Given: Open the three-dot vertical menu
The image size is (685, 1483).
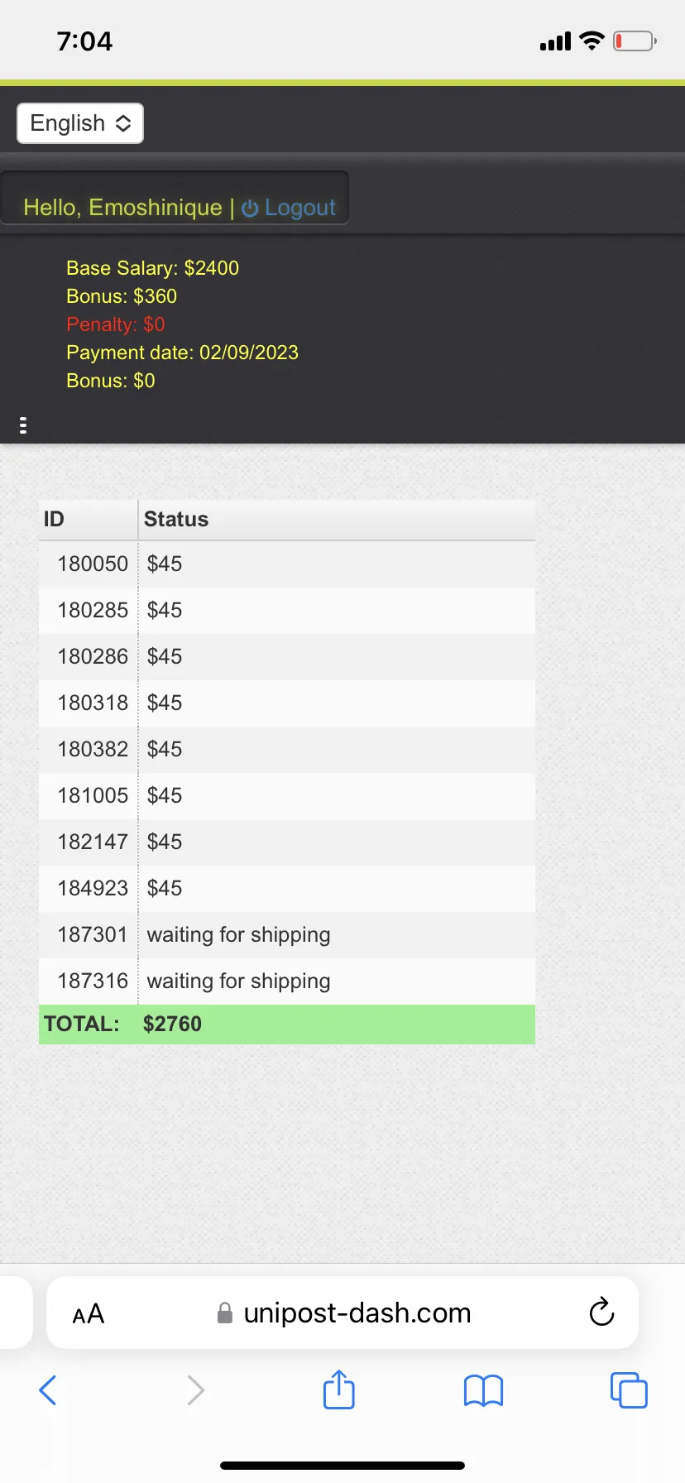Looking at the screenshot, I should [23, 425].
